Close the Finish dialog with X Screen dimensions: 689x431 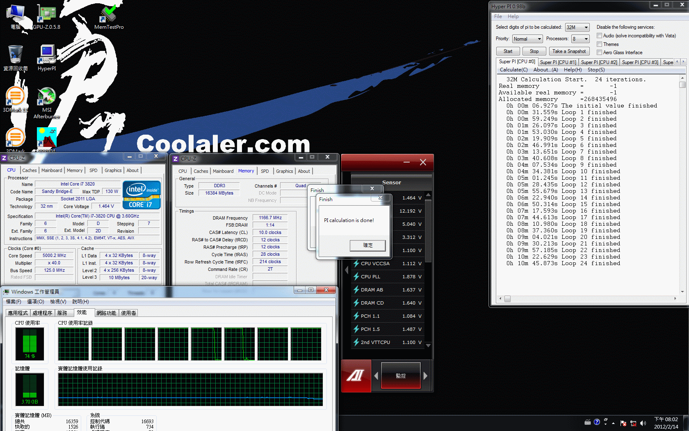coord(381,197)
